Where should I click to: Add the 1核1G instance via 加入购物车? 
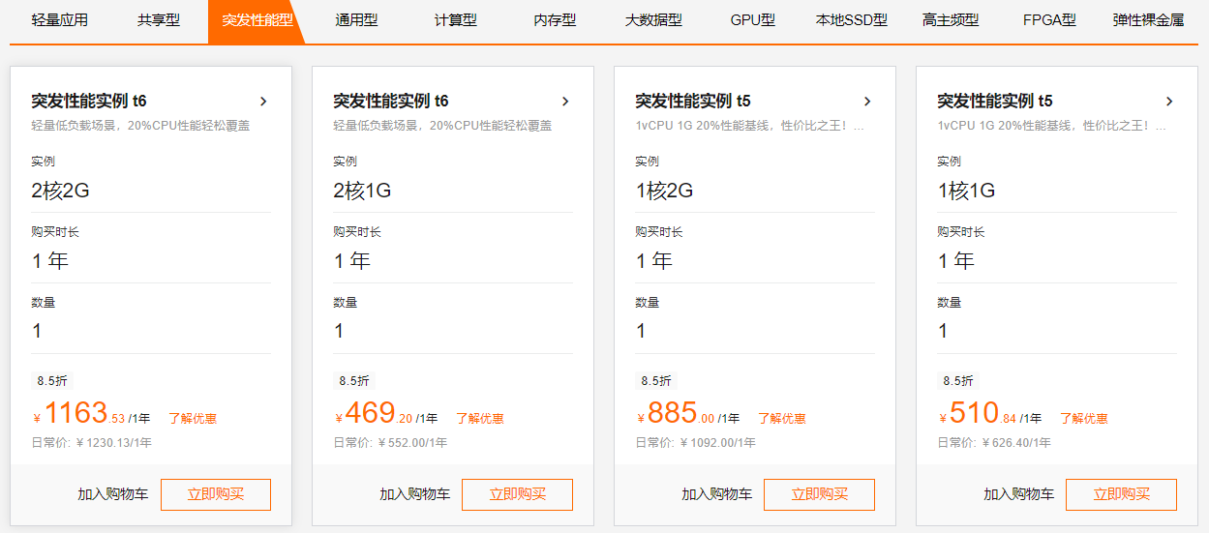coord(1019,494)
